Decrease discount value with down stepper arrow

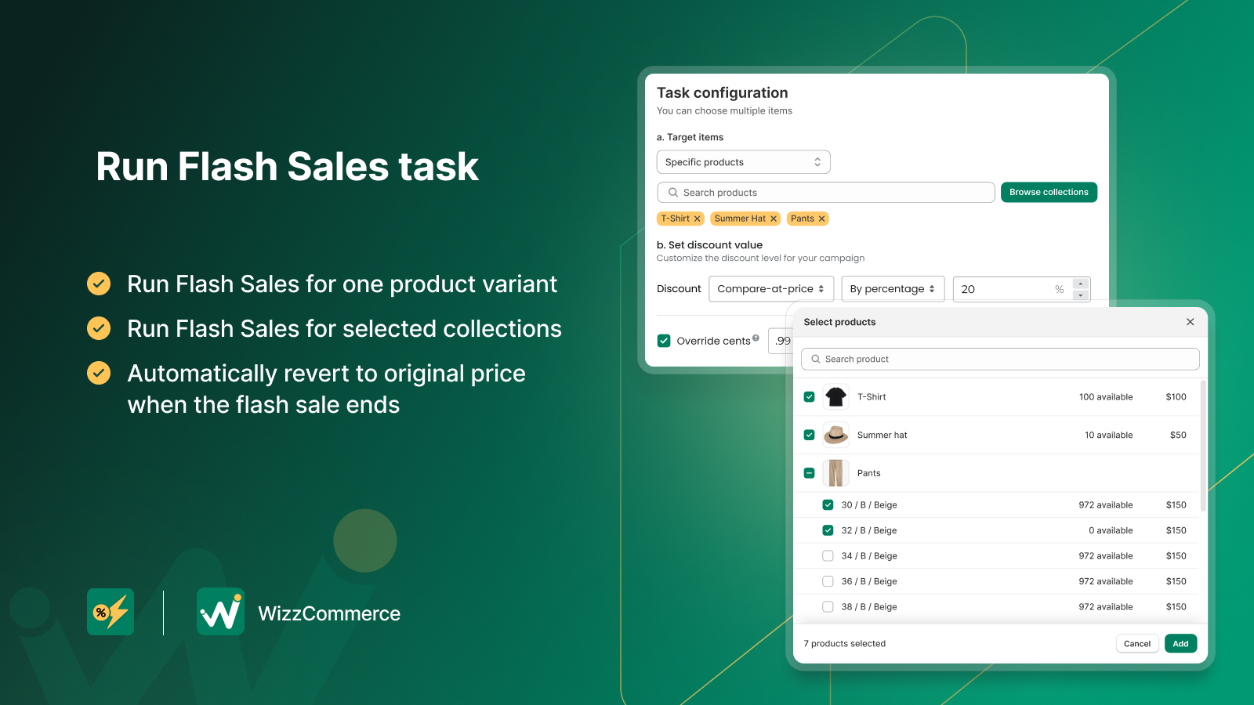click(1081, 295)
